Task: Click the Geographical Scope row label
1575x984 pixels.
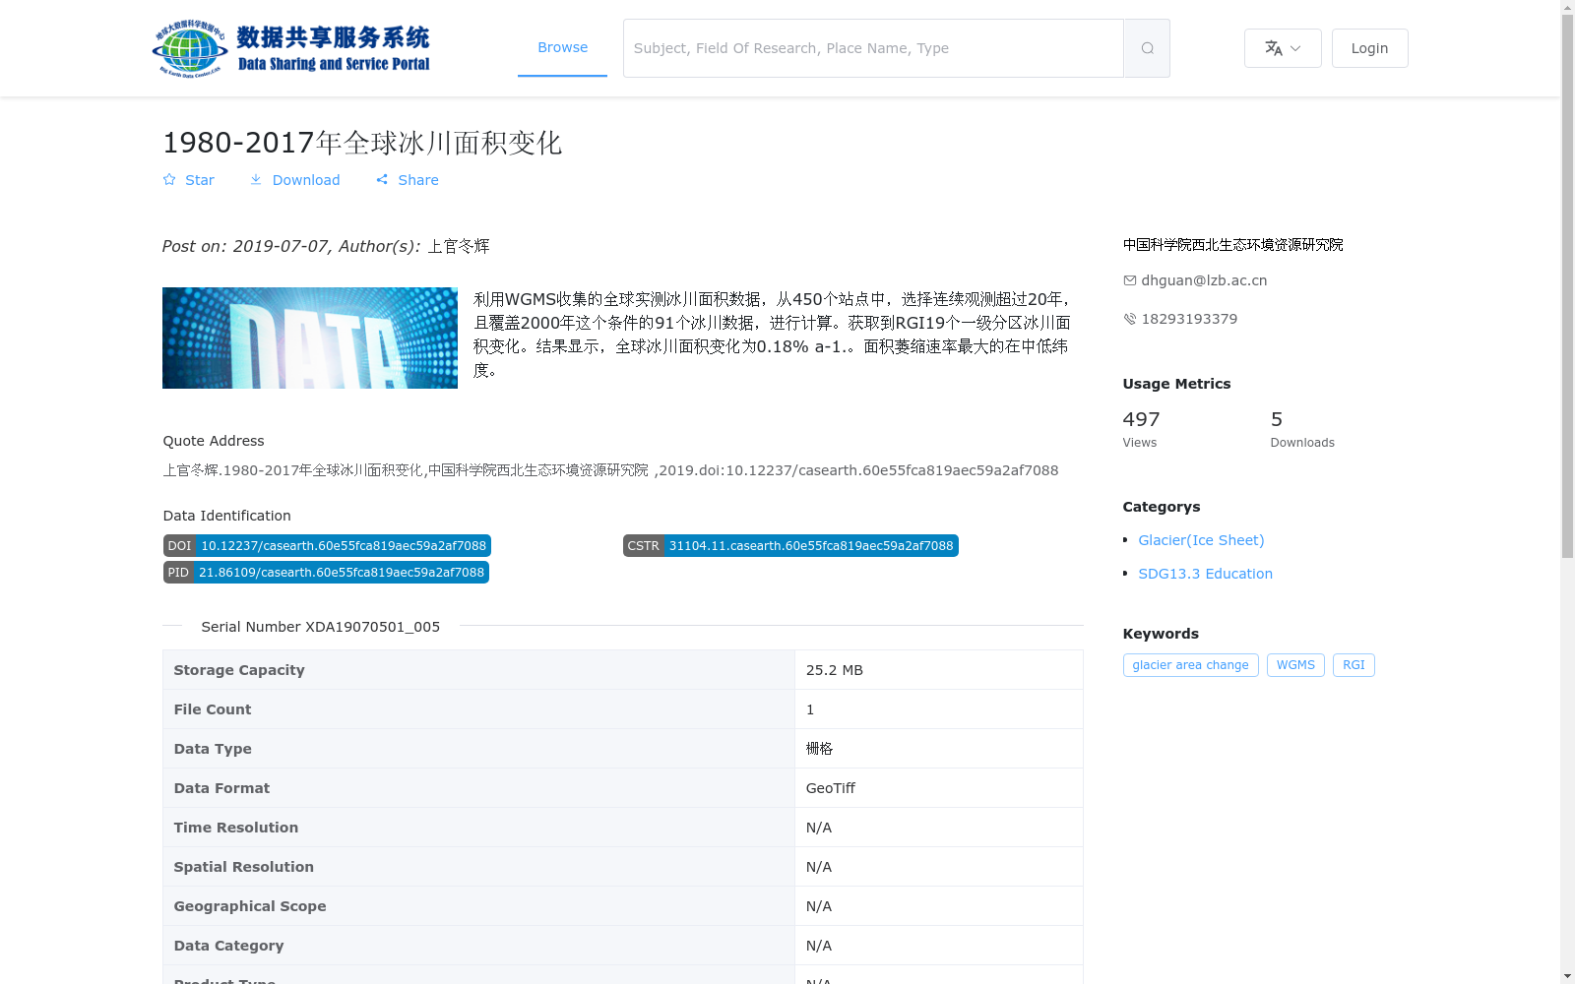Action: click(x=249, y=906)
